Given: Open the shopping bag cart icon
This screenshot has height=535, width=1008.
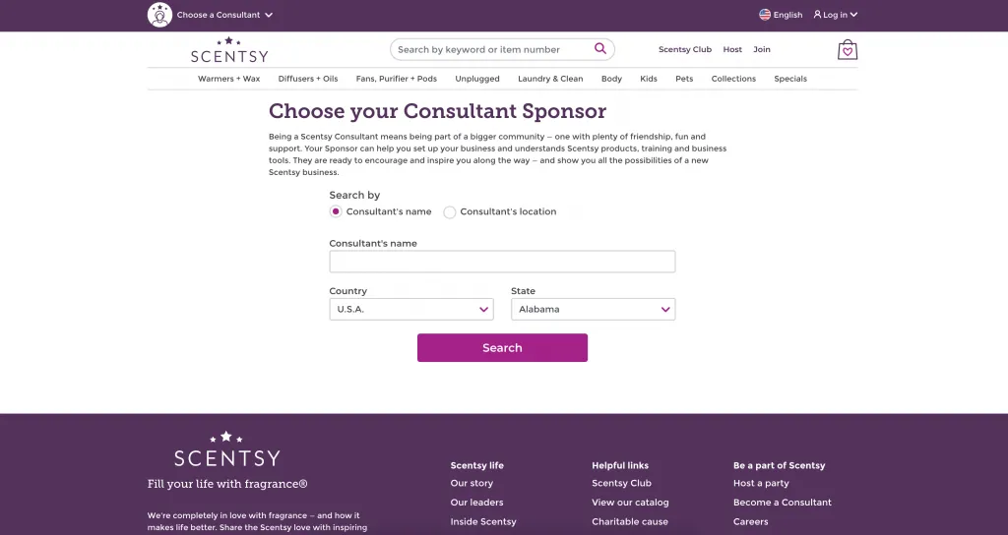Looking at the screenshot, I should (x=848, y=50).
